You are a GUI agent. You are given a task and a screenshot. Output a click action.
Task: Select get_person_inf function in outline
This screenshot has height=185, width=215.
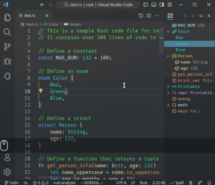point(189,75)
